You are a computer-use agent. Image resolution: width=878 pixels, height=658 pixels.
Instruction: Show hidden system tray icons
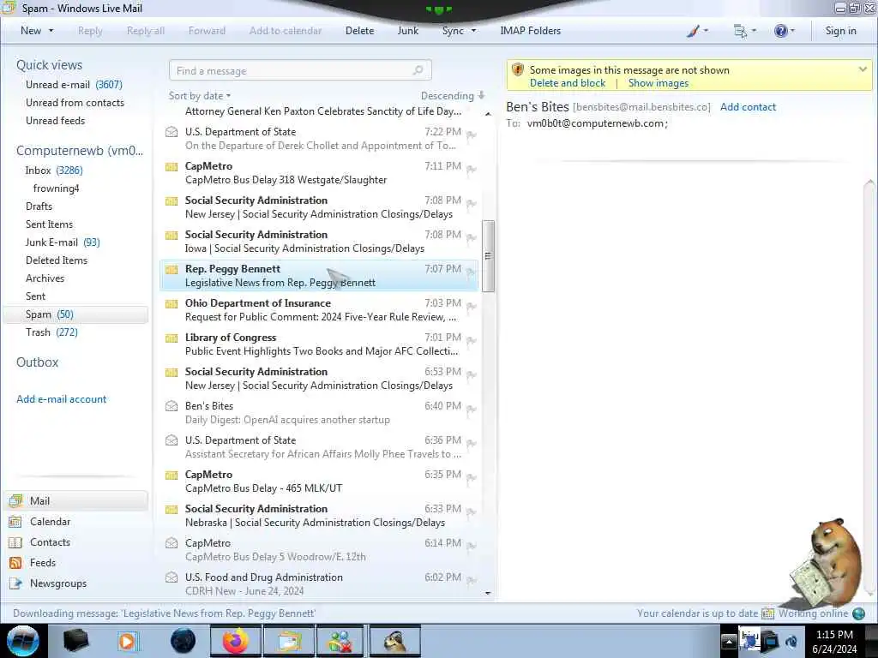(x=729, y=641)
